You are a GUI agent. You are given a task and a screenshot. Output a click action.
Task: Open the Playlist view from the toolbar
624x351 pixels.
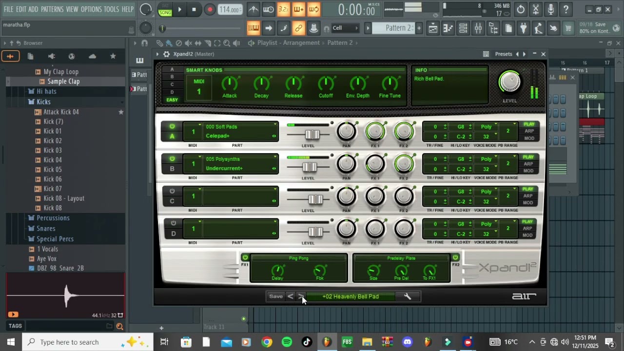433,28
